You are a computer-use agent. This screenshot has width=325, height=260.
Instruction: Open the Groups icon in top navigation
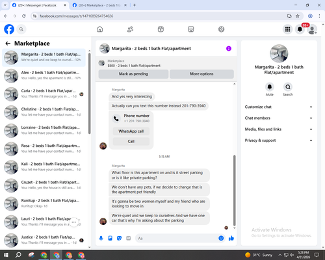tap(221, 29)
